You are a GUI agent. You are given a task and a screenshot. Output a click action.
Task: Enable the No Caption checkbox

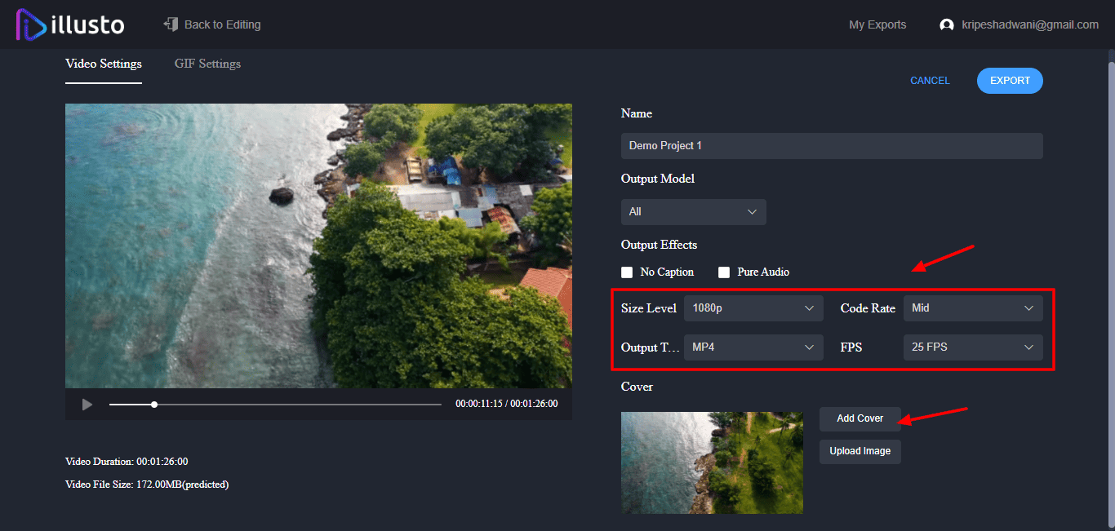click(x=627, y=272)
